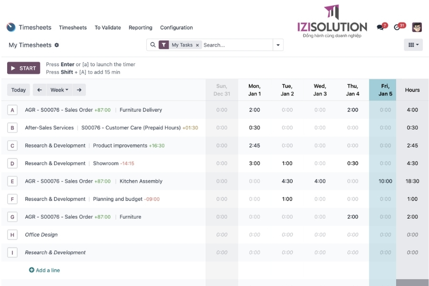Open the Reporting menu
This screenshot has width=429, height=286.
click(x=140, y=28)
